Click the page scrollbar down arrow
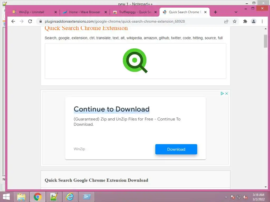This screenshot has height=202, width=270. click(266, 187)
